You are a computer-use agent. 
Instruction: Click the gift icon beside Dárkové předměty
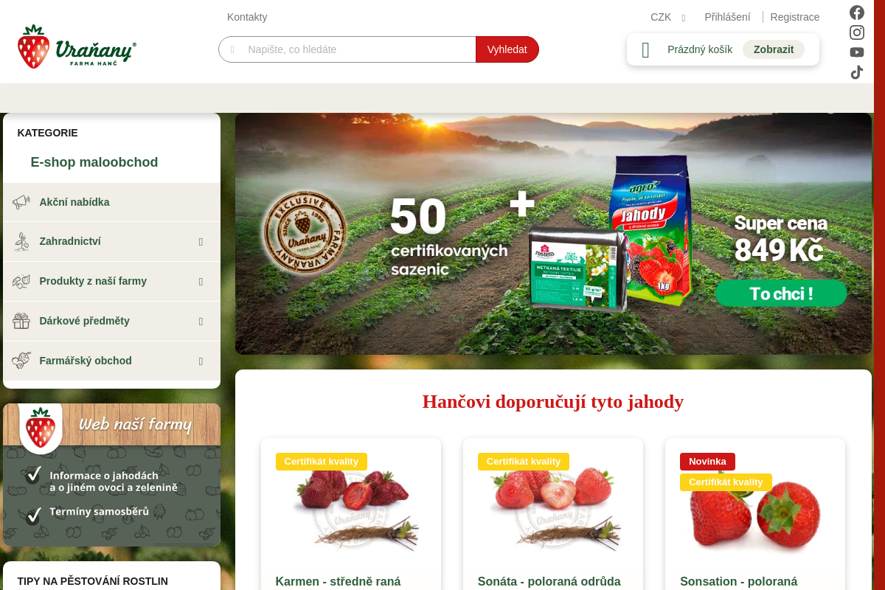coord(21,321)
